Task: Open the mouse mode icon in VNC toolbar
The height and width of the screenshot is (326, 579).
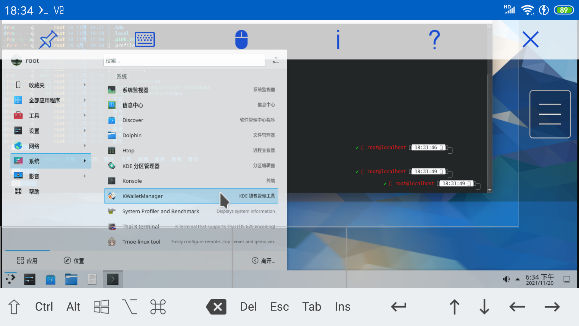Action: point(241,39)
